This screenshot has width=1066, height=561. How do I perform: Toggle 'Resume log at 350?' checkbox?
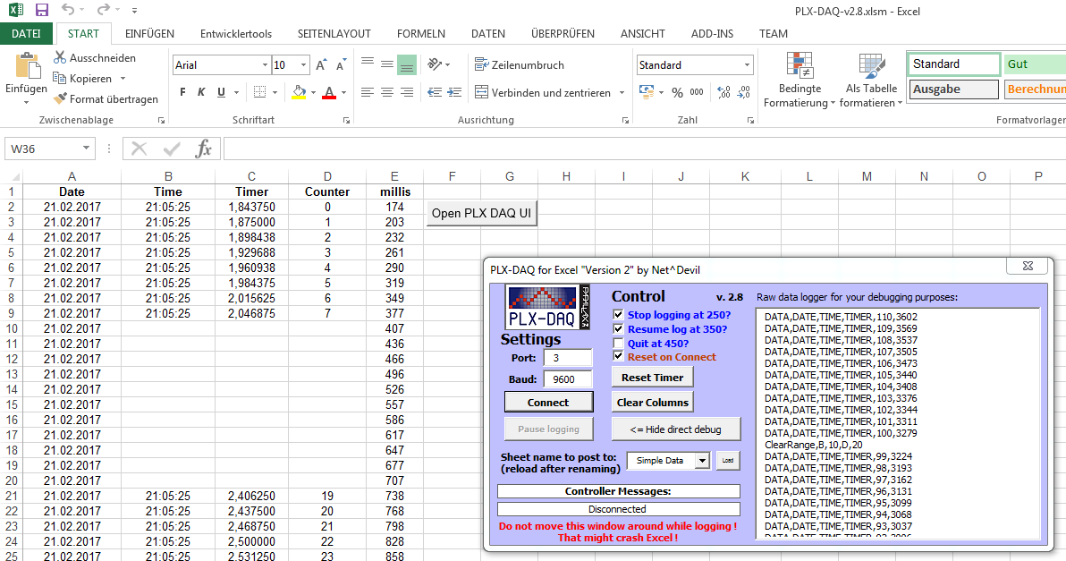(x=618, y=328)
